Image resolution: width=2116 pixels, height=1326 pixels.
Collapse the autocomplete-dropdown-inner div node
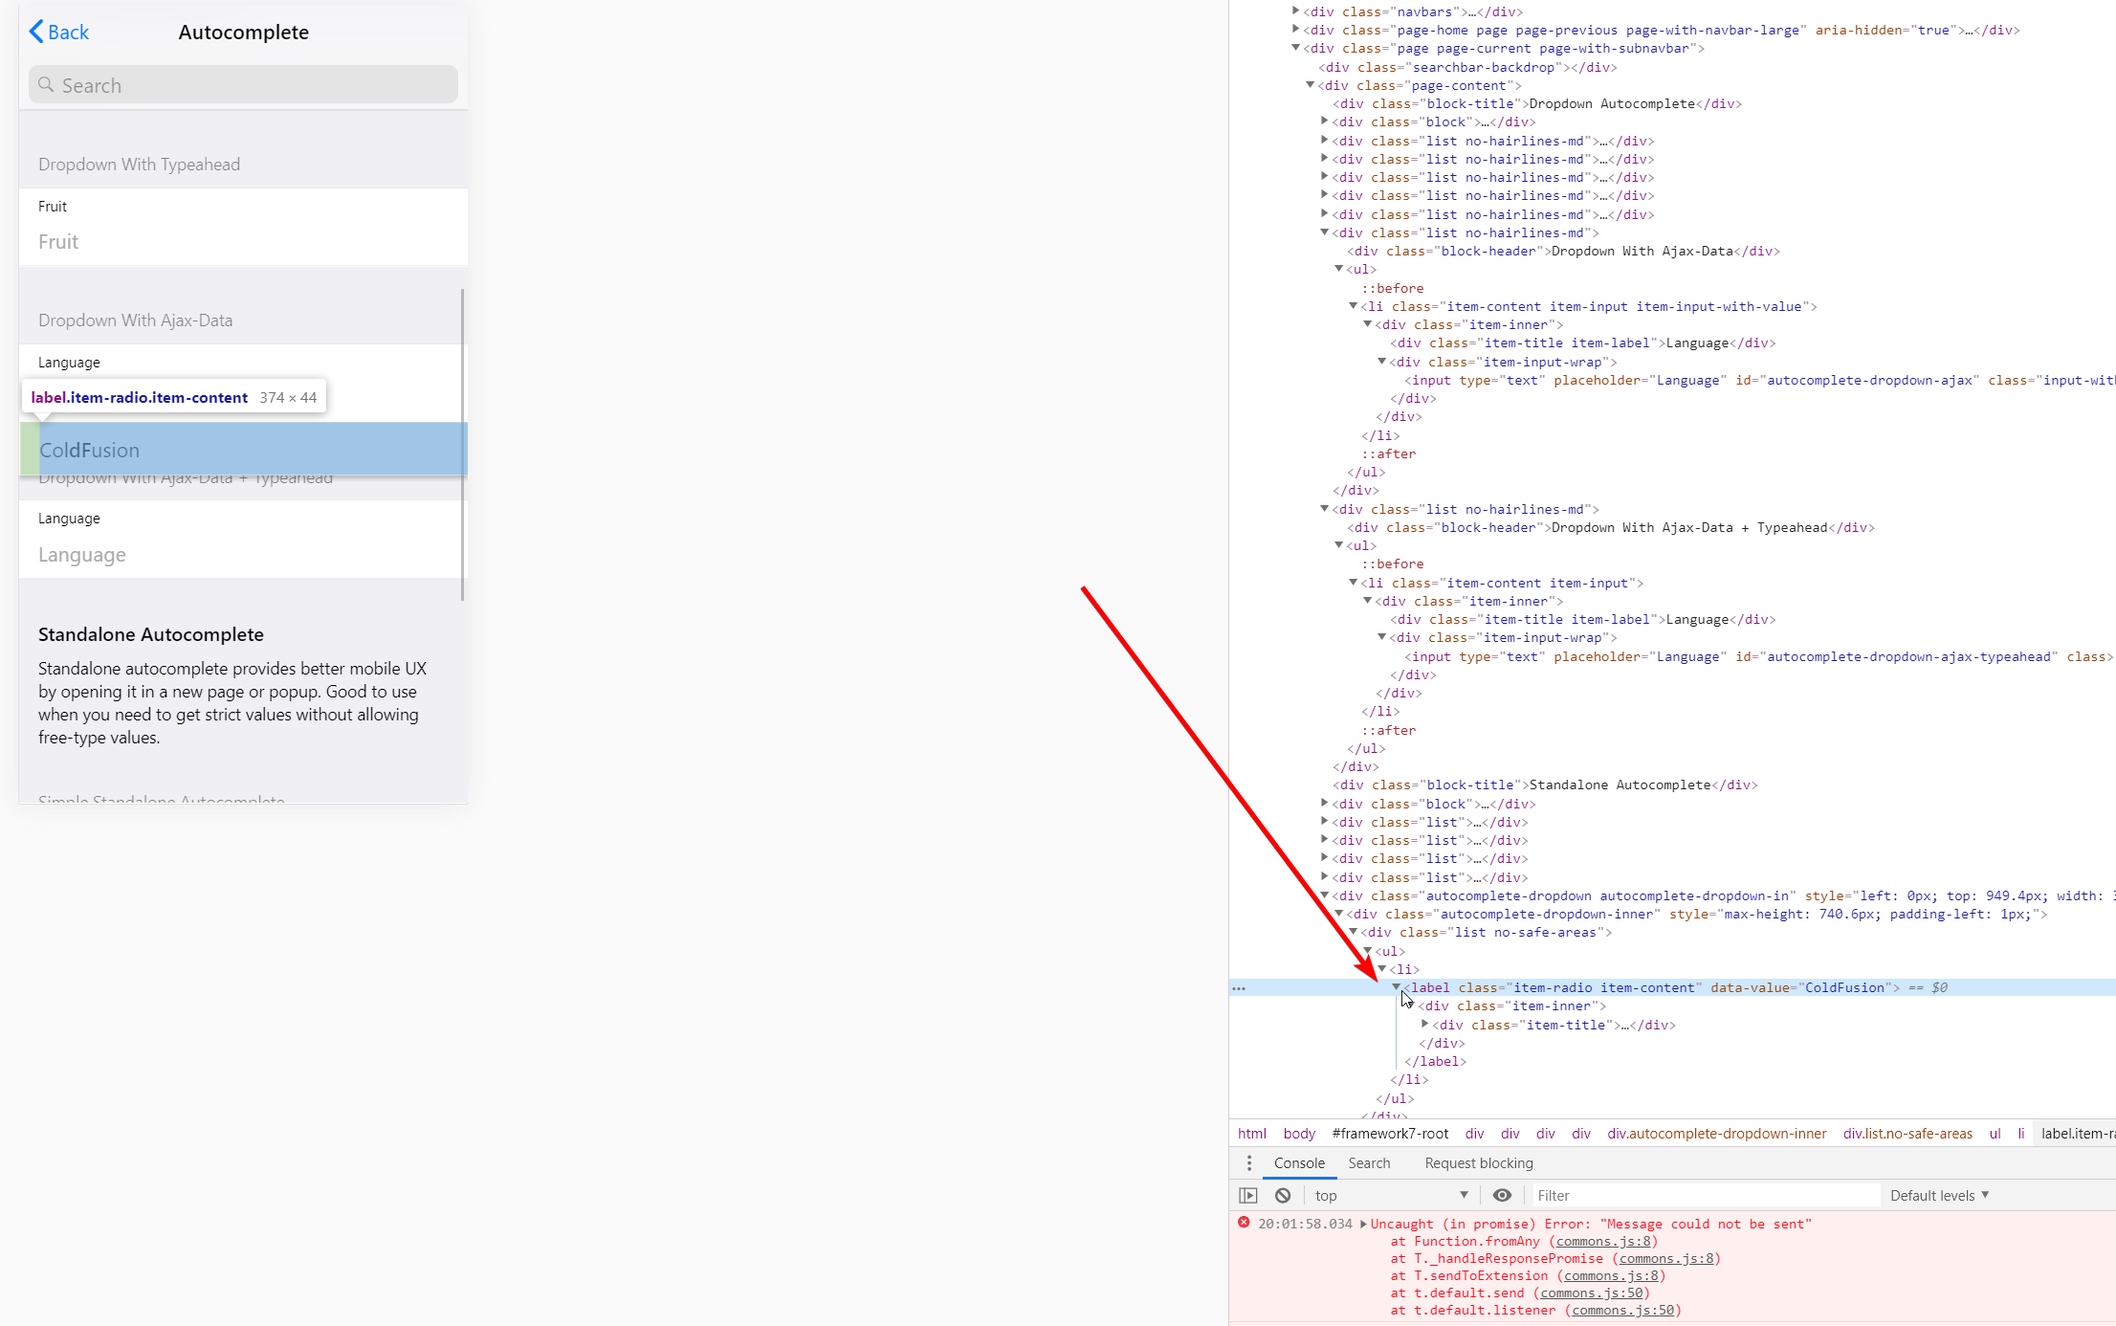click(x=1339, y=914)
